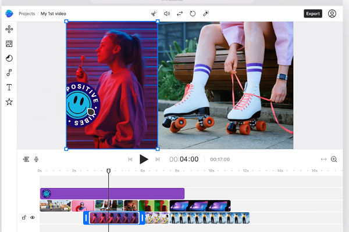Image resolution: width=349 pixels, height=232 pixels.
Task: Open the Projects breadcrumb link
Action: (27, 13)
